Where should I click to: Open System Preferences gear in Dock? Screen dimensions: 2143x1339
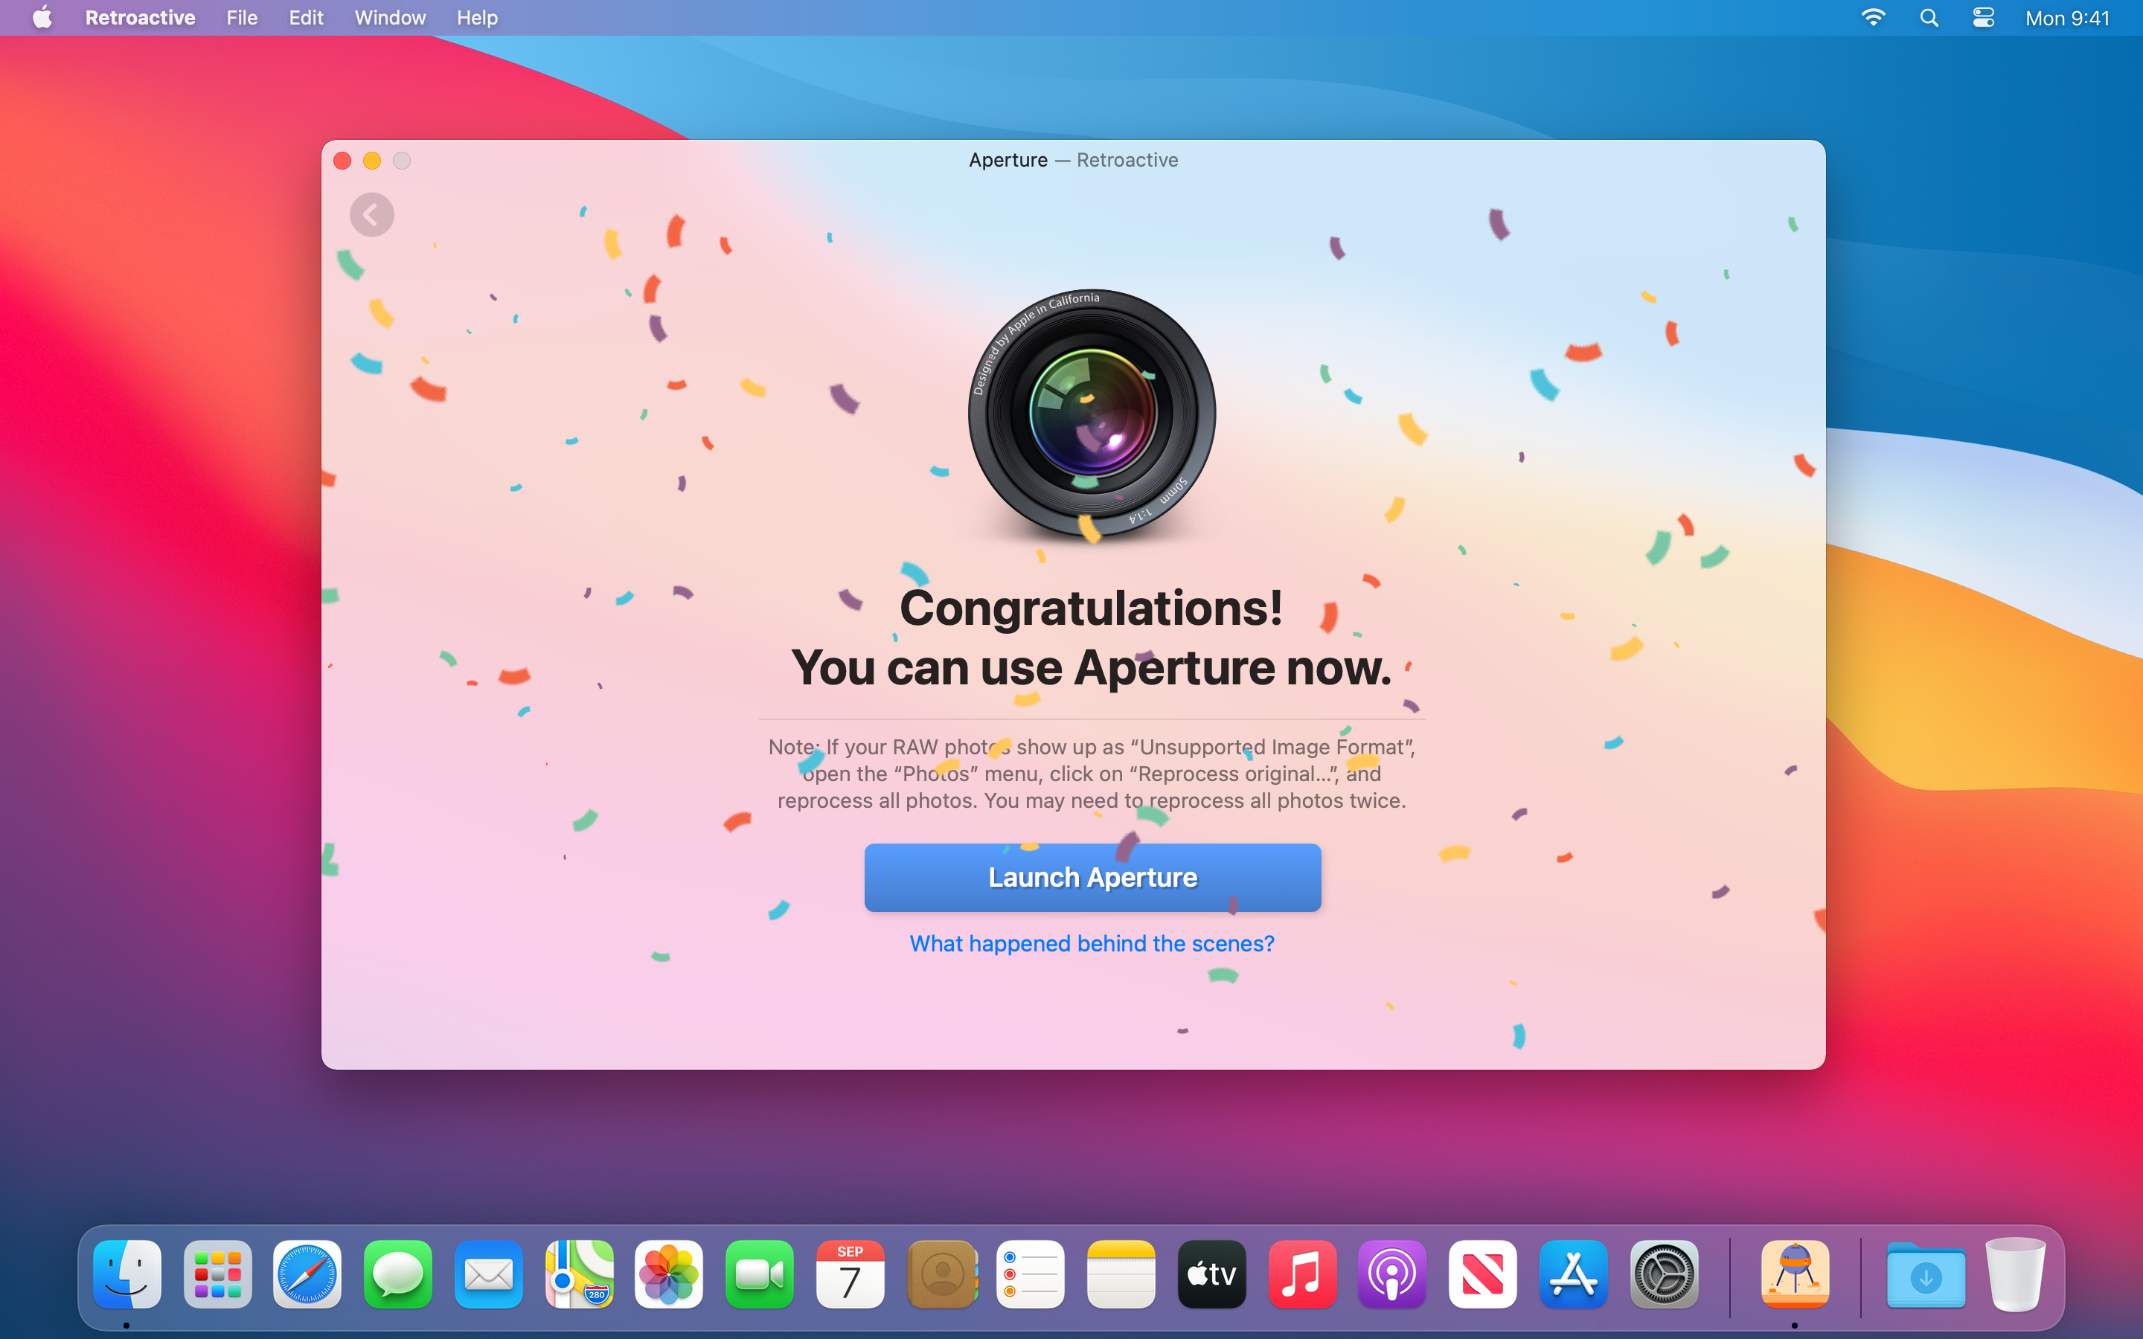pyautogui.click(x=1663, y=1274)
